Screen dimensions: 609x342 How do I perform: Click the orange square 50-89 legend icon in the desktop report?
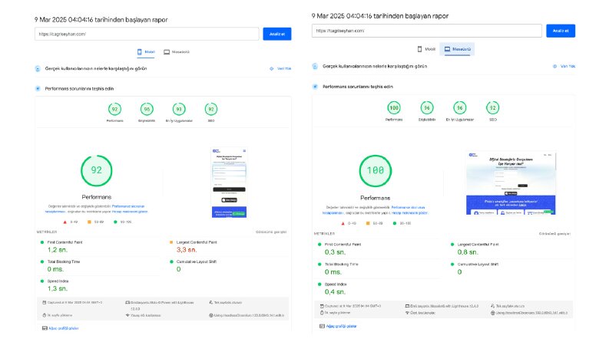click(368, 223)
